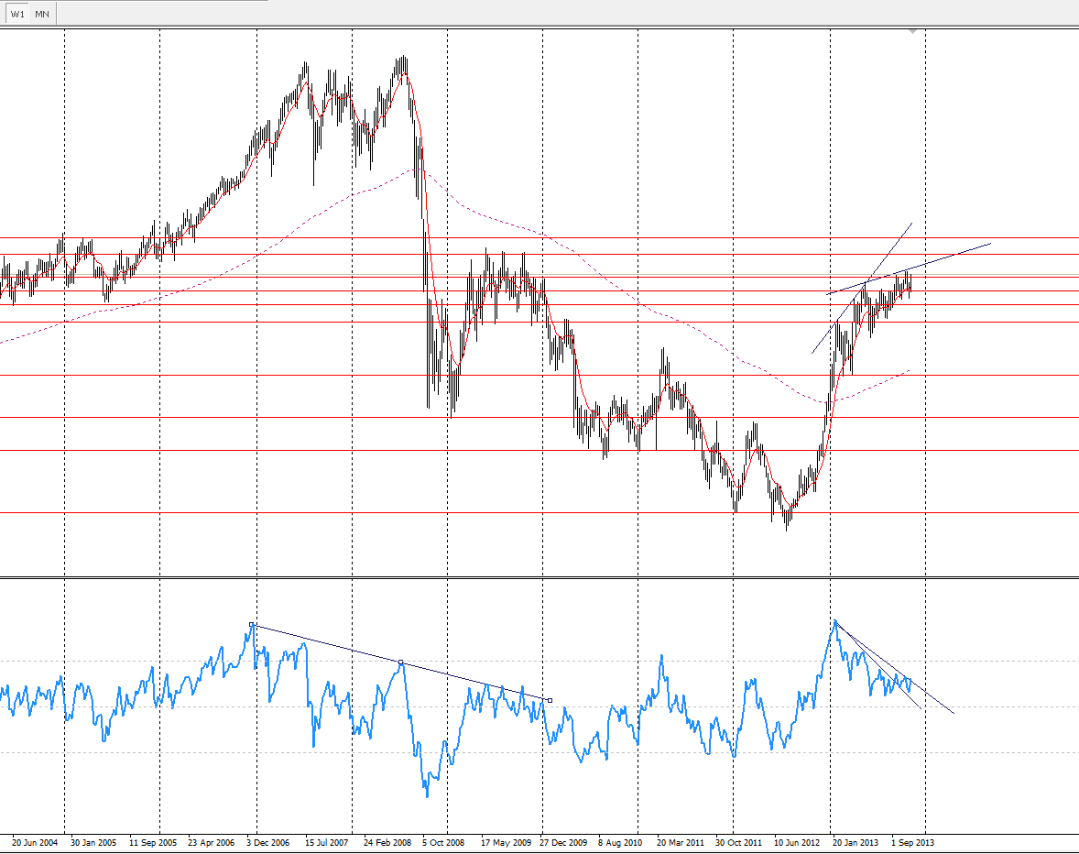This screenshot has width=1079, height=854.
Task: Click the '1 Sep 2013' date label
Action: coord(913,842)
